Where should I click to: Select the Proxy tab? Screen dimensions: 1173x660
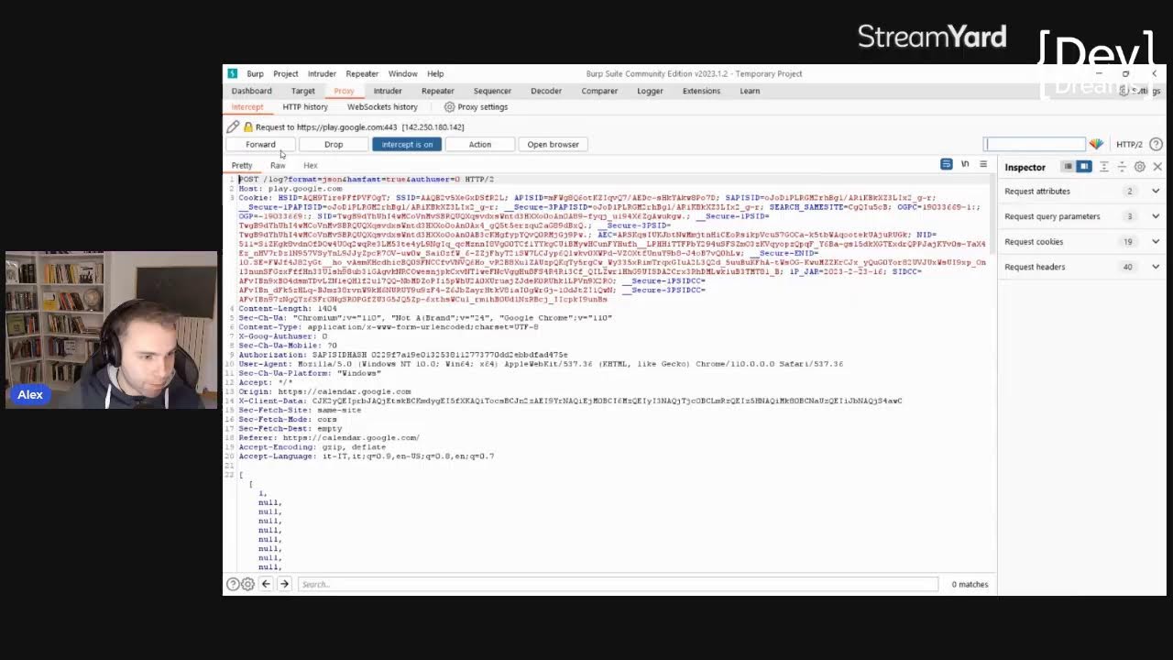point(344,91)
